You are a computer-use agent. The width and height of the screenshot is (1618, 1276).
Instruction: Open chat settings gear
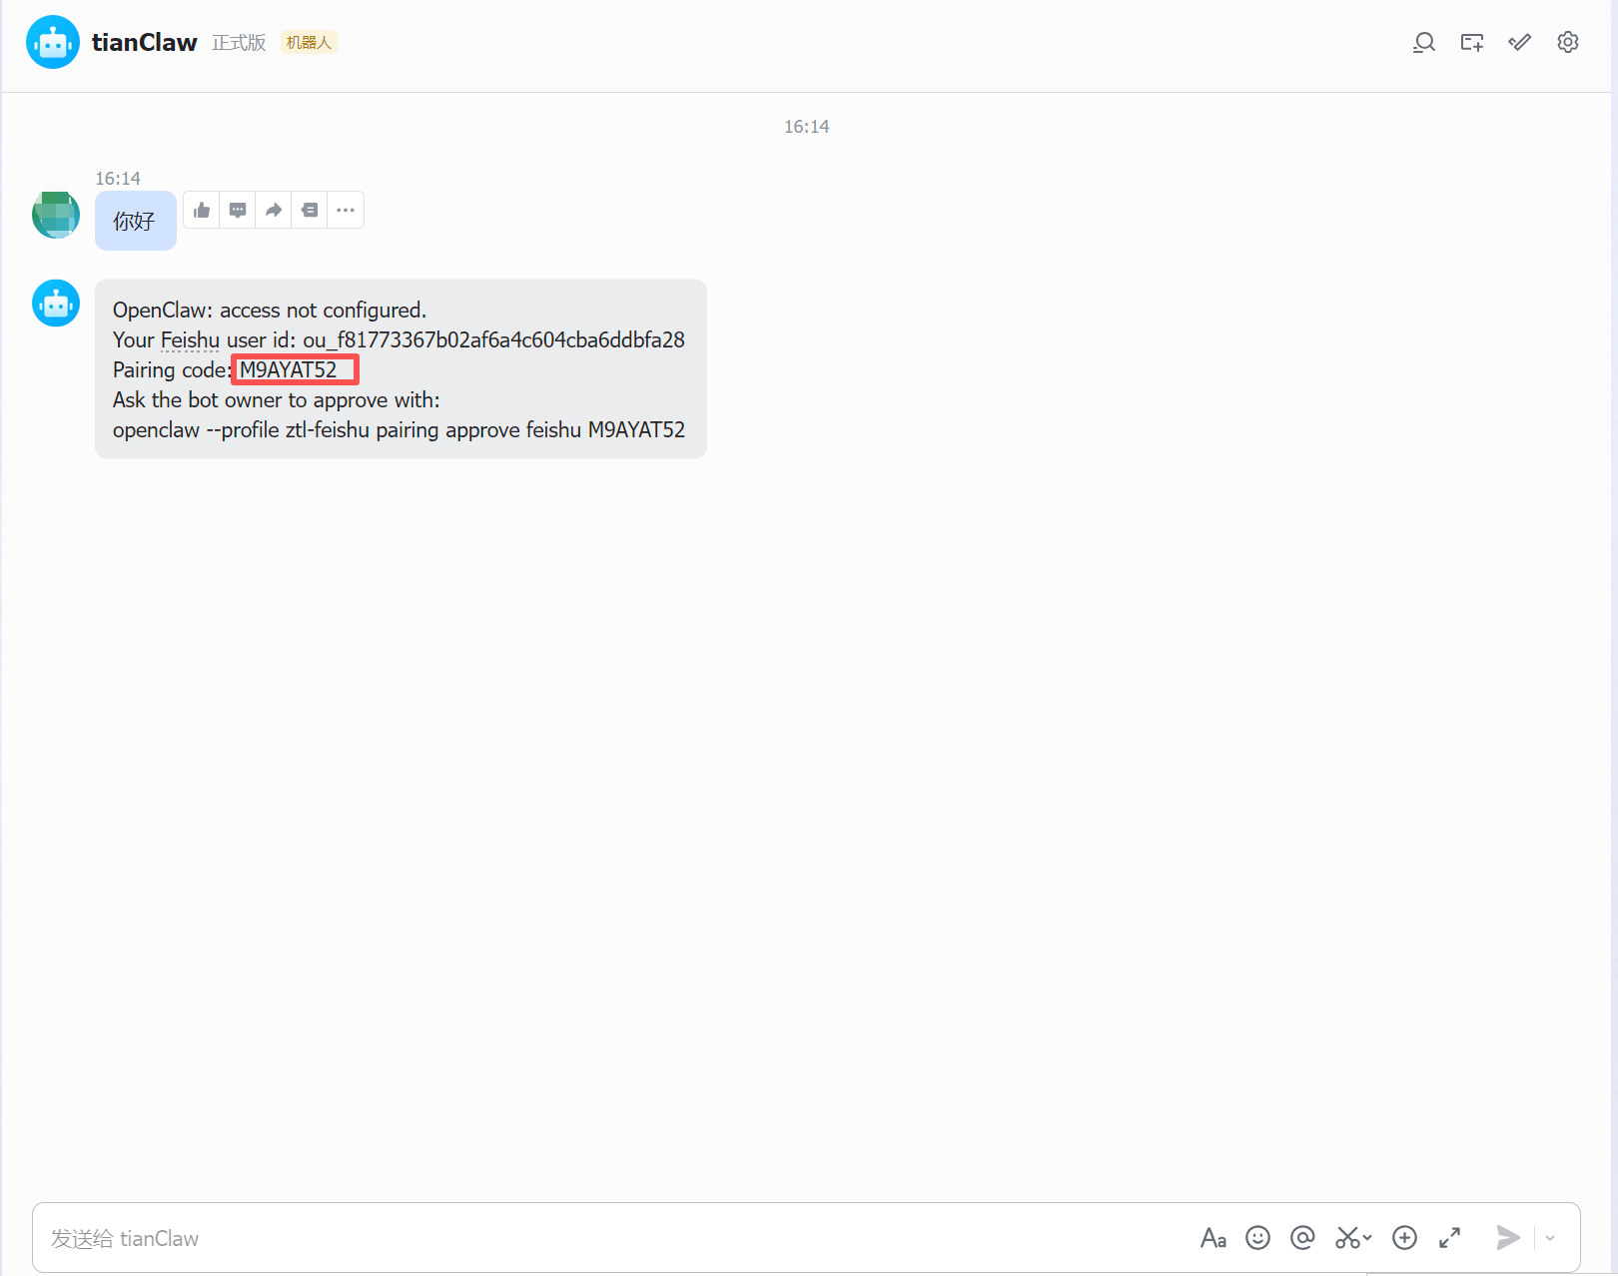1567,42
